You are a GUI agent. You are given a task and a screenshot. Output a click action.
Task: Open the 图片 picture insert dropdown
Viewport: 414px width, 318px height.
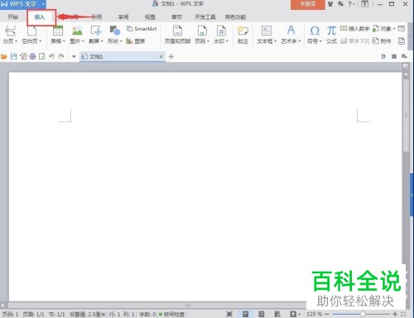pyautogui.click(x=77, y=35)
